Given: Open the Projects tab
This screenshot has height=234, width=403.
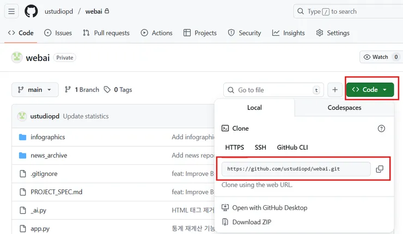Looking at the screenshot, I should click(200, 33).
